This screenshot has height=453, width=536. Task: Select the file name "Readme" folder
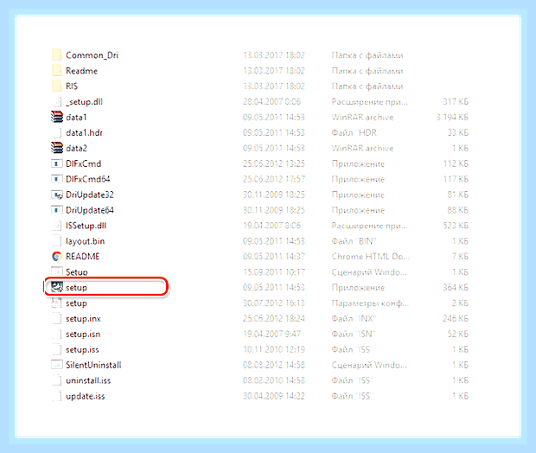[81, 71]
